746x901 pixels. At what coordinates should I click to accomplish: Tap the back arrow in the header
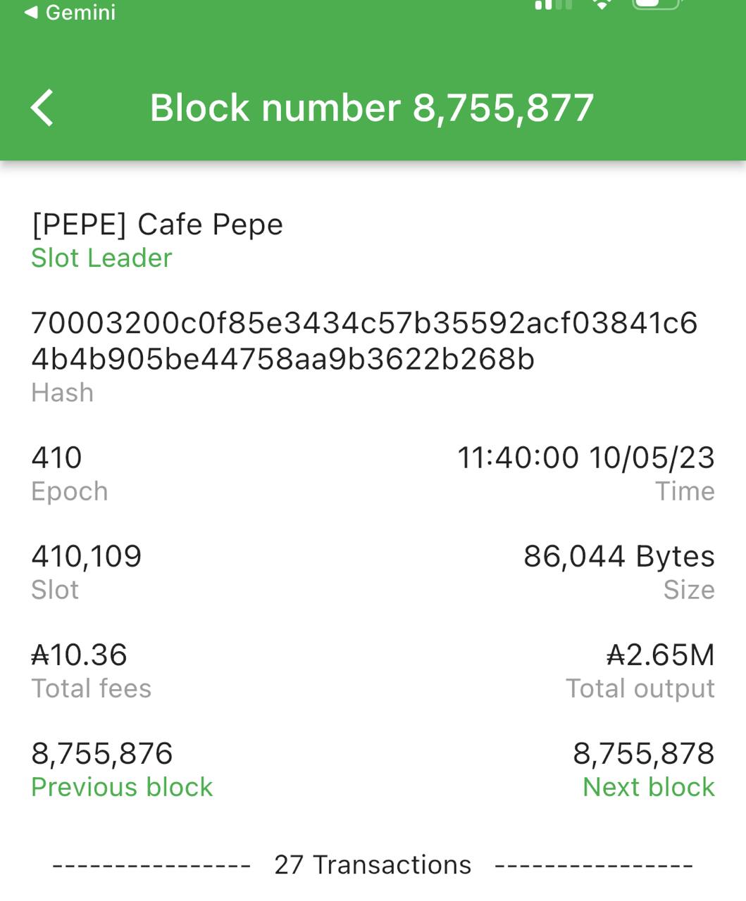pyautogui.click(x=42, y=108)
